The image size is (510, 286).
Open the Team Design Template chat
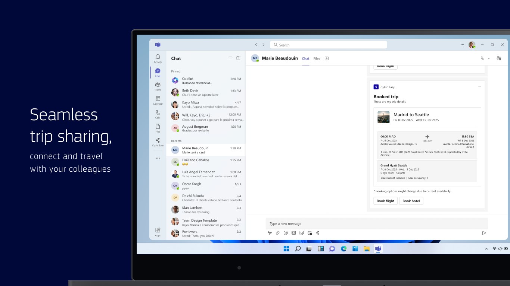pos(206,222)
